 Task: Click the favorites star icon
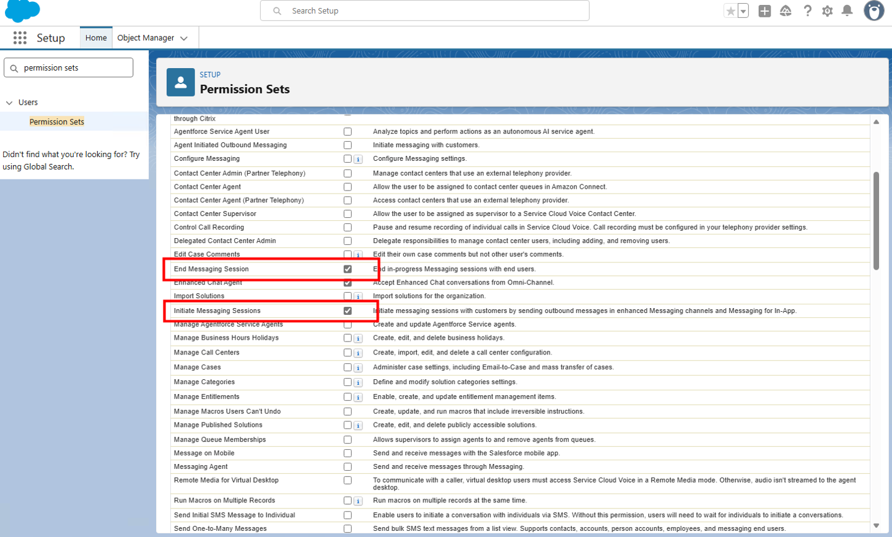731,11
